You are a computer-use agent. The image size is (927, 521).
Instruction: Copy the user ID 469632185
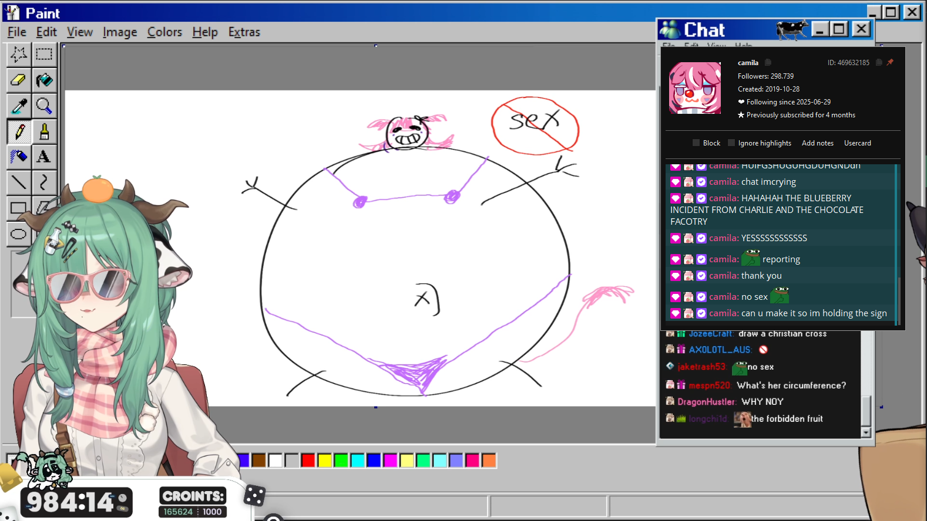(x=879, y=62)
